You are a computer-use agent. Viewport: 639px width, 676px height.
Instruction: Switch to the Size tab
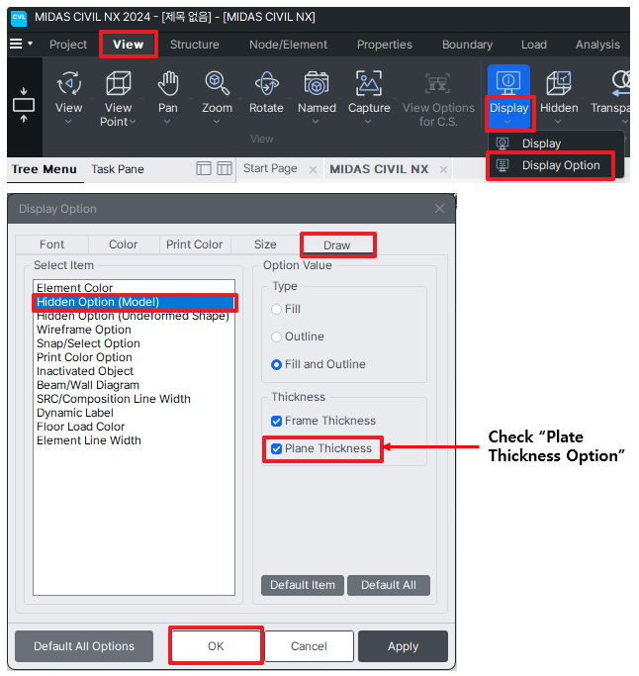point(265,244)
